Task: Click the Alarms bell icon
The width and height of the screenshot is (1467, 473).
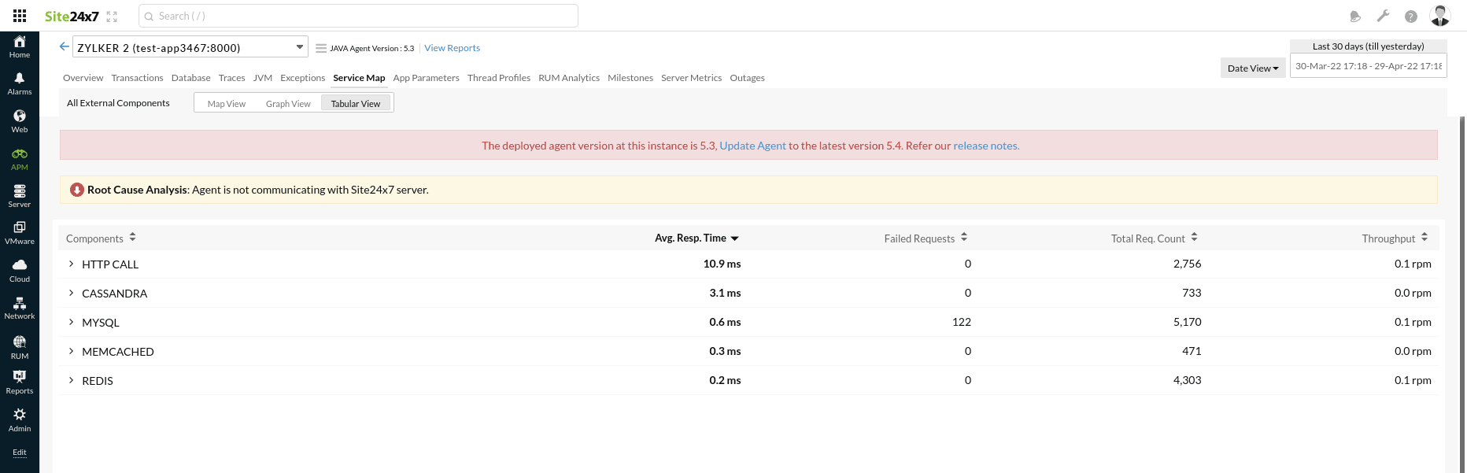Action: [x=20, y=79]
